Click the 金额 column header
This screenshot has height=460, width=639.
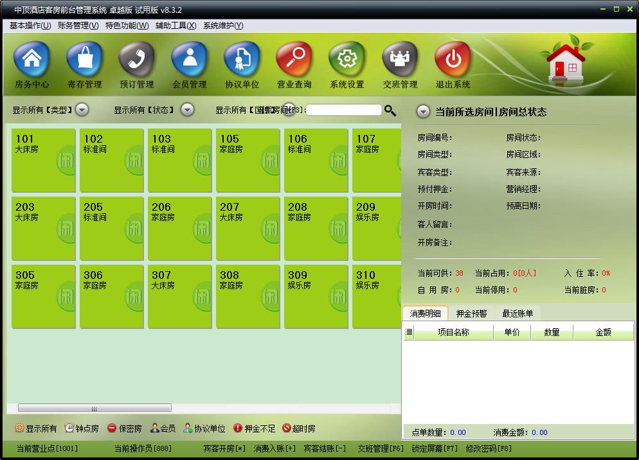pyautogui.click(x=603, y=332)
